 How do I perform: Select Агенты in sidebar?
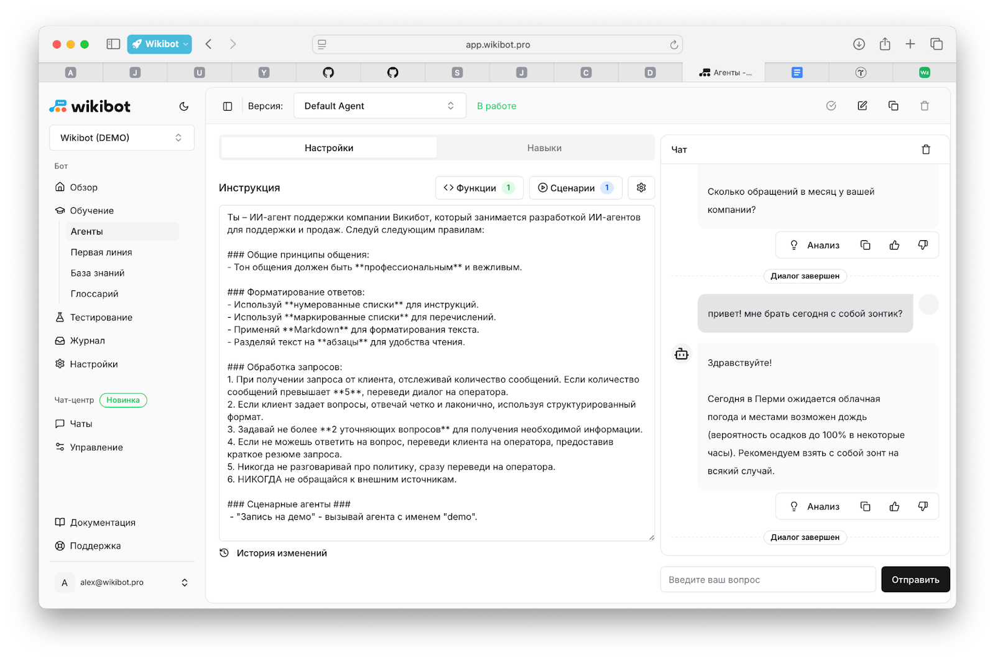[122, 231]
